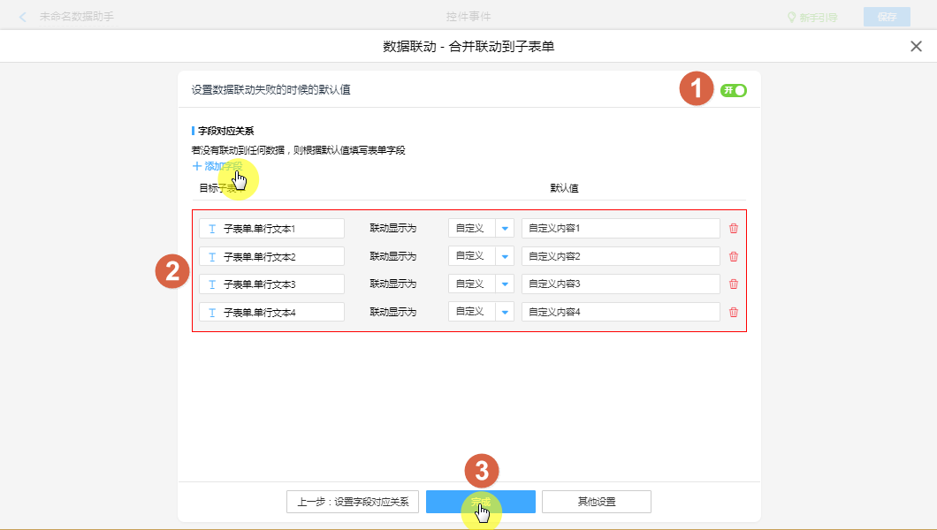937x530 pixels.
Task: Edit the 自定义内容1 default value field
Action: pyautogui.click(x=620, y=228)
